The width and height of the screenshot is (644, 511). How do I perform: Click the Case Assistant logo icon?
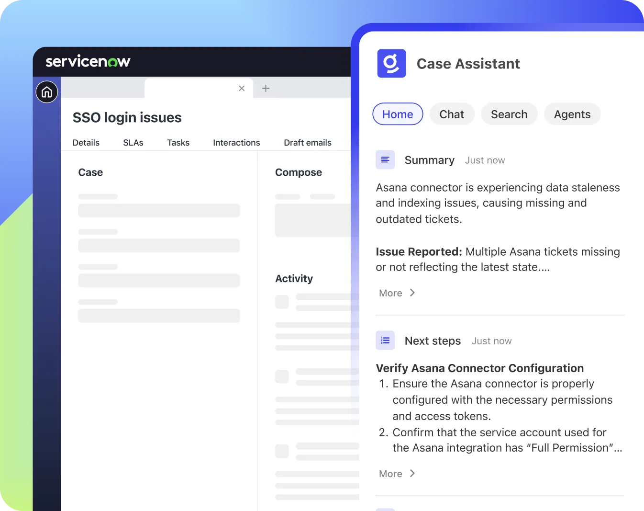pos(391,63)
